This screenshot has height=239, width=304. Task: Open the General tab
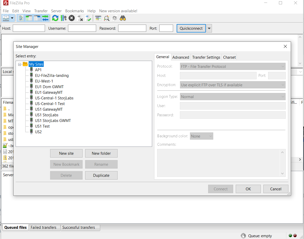click(163, 57)
